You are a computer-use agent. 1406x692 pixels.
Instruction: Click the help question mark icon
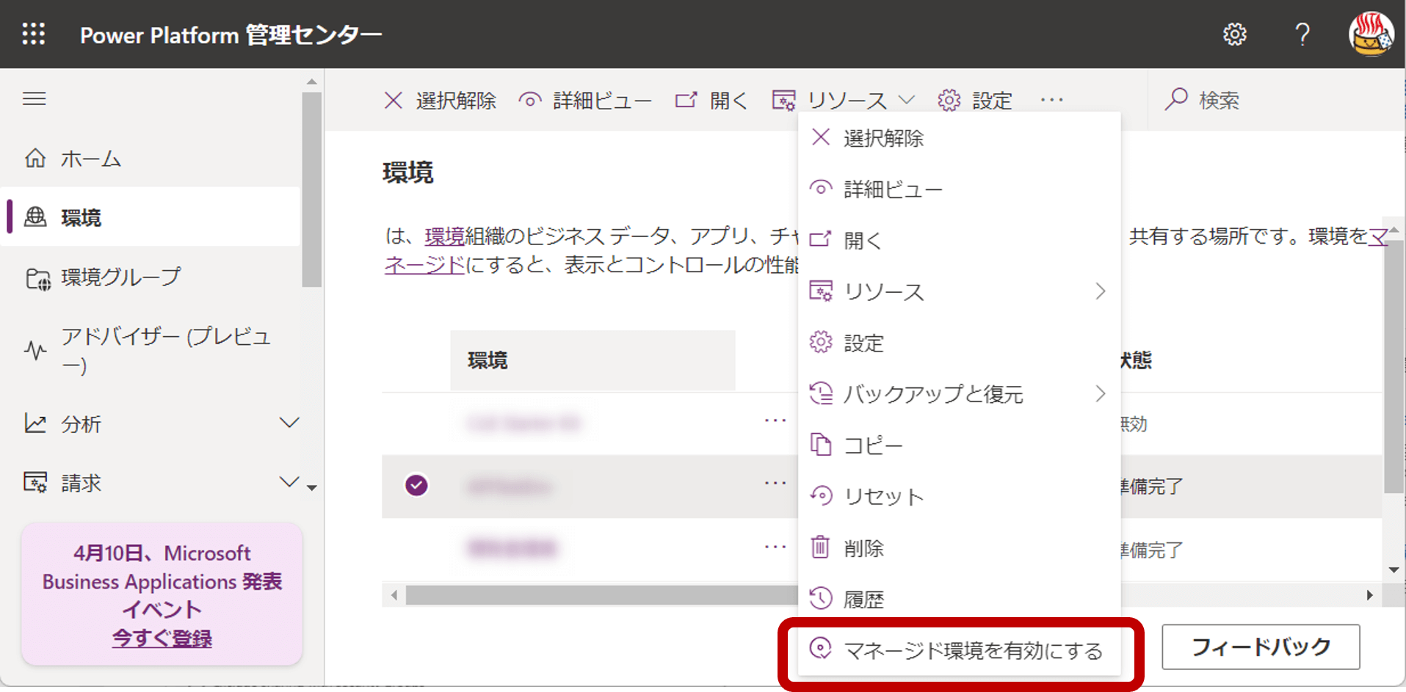pos(1302,34)
